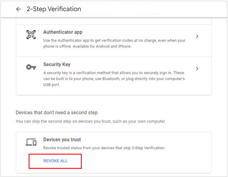Click 'Devices that don't need a second step' heading

56,113
